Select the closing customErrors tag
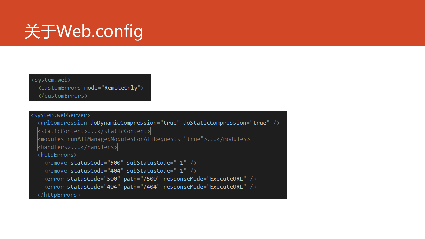The height and width of the screenshot is (239, 425). click(x=63, y=96)
